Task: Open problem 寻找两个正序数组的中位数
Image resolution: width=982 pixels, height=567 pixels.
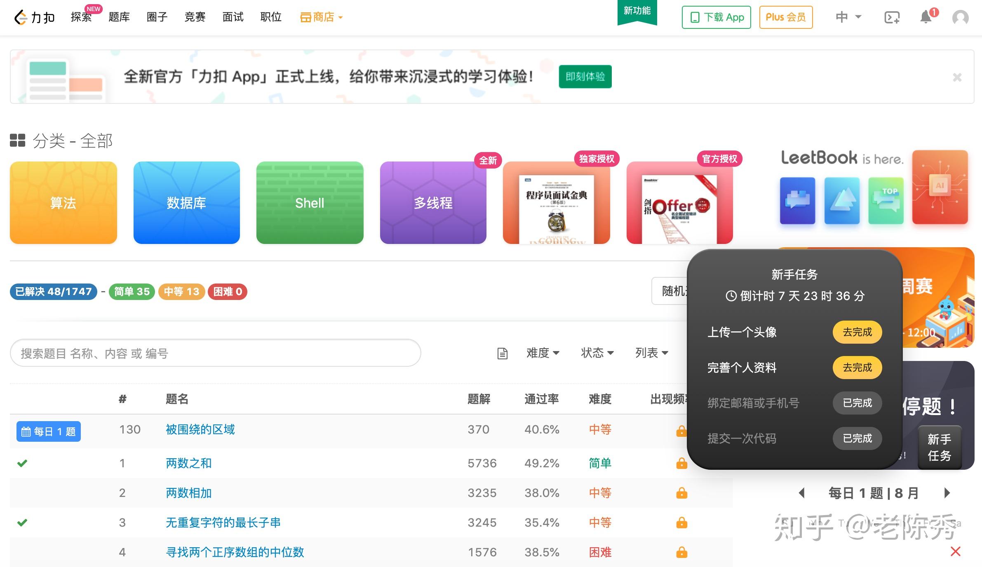Action: (235, 552)
